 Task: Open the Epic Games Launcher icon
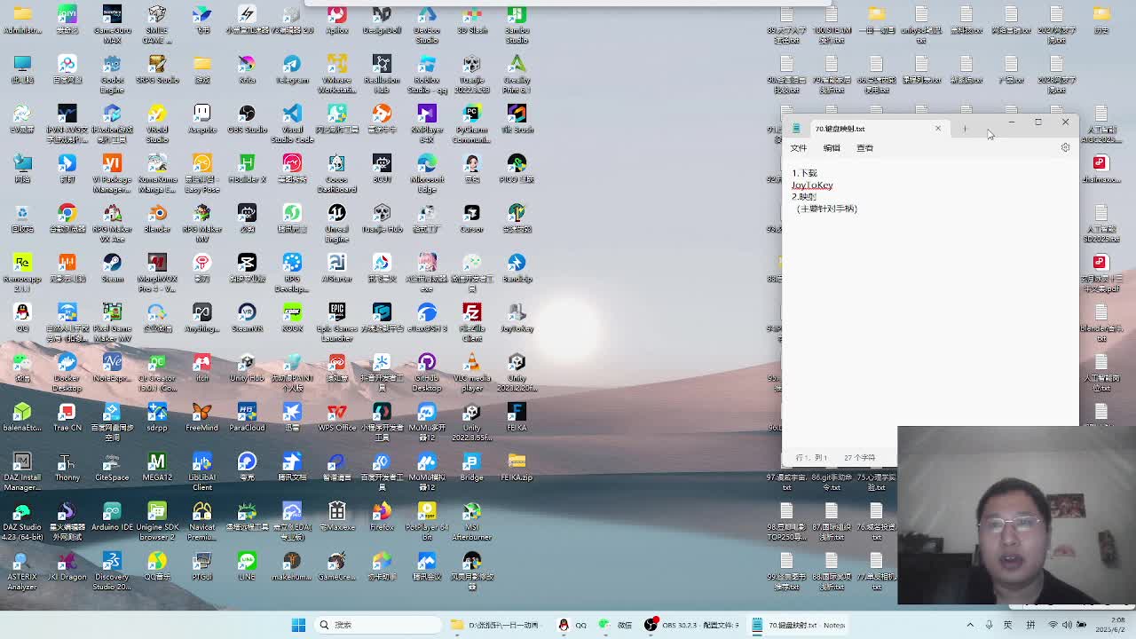[336, 322]
